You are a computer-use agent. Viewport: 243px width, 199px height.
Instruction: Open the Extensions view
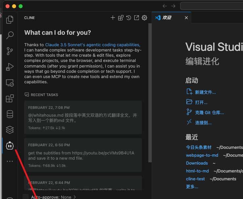tap(10, 98)
